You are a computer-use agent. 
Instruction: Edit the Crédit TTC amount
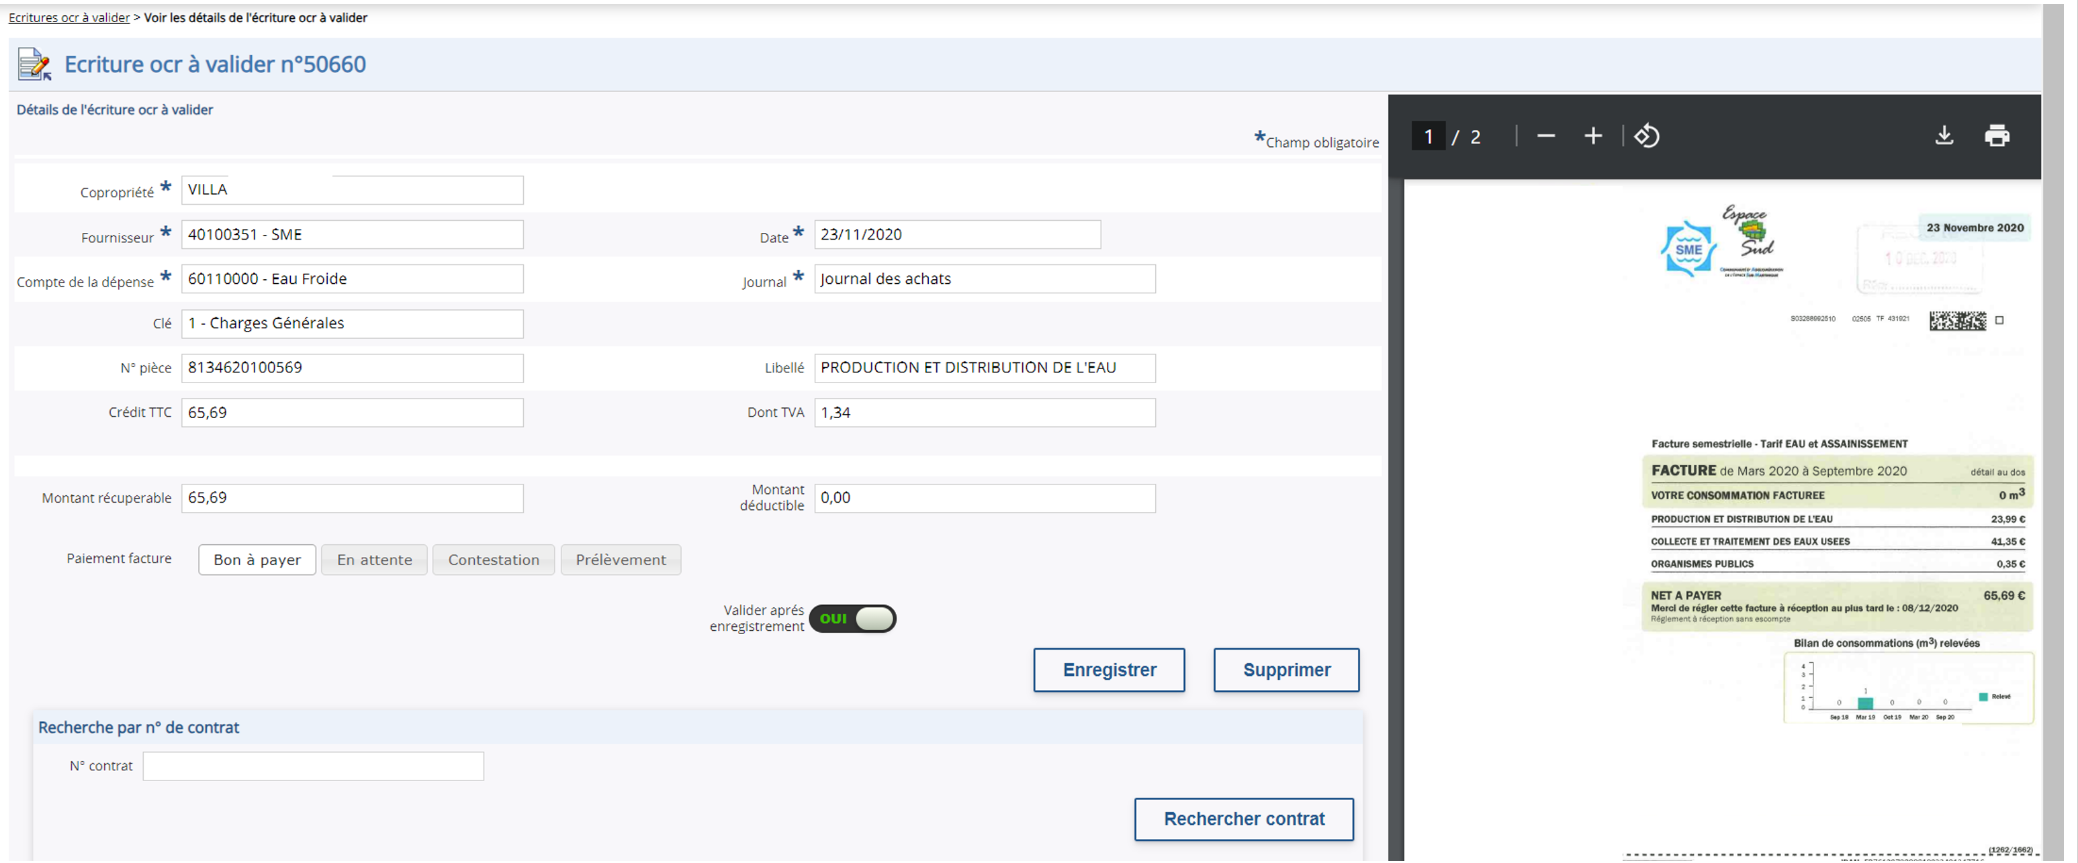pos(353,413)
